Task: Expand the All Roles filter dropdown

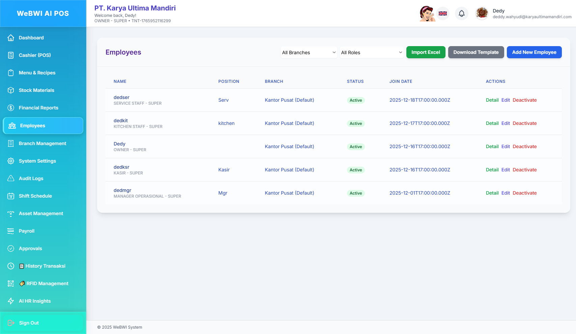Action: pyautogui.click(x=371, y=53)
